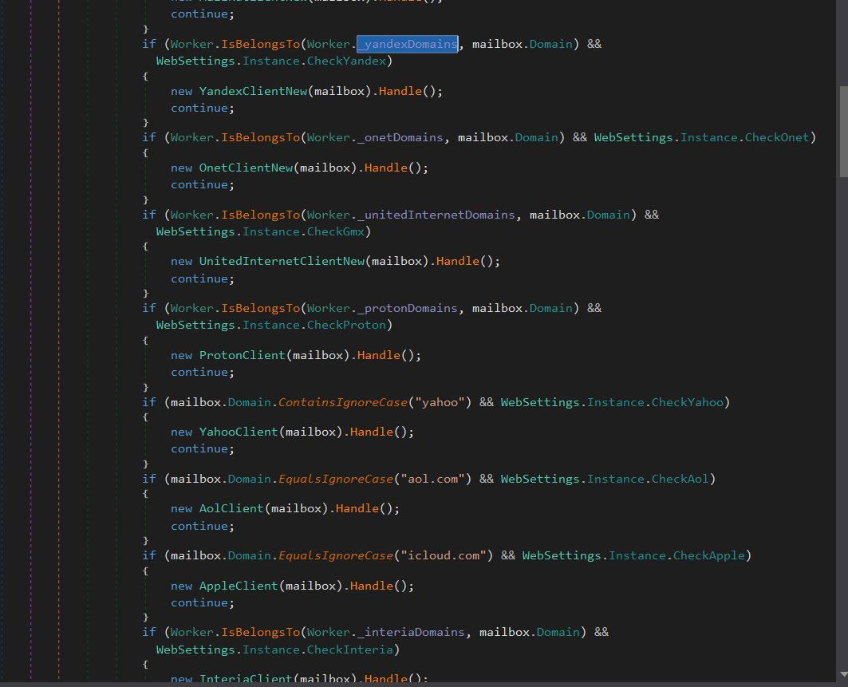Click the _protonDomains field reference

coord(407,308)
